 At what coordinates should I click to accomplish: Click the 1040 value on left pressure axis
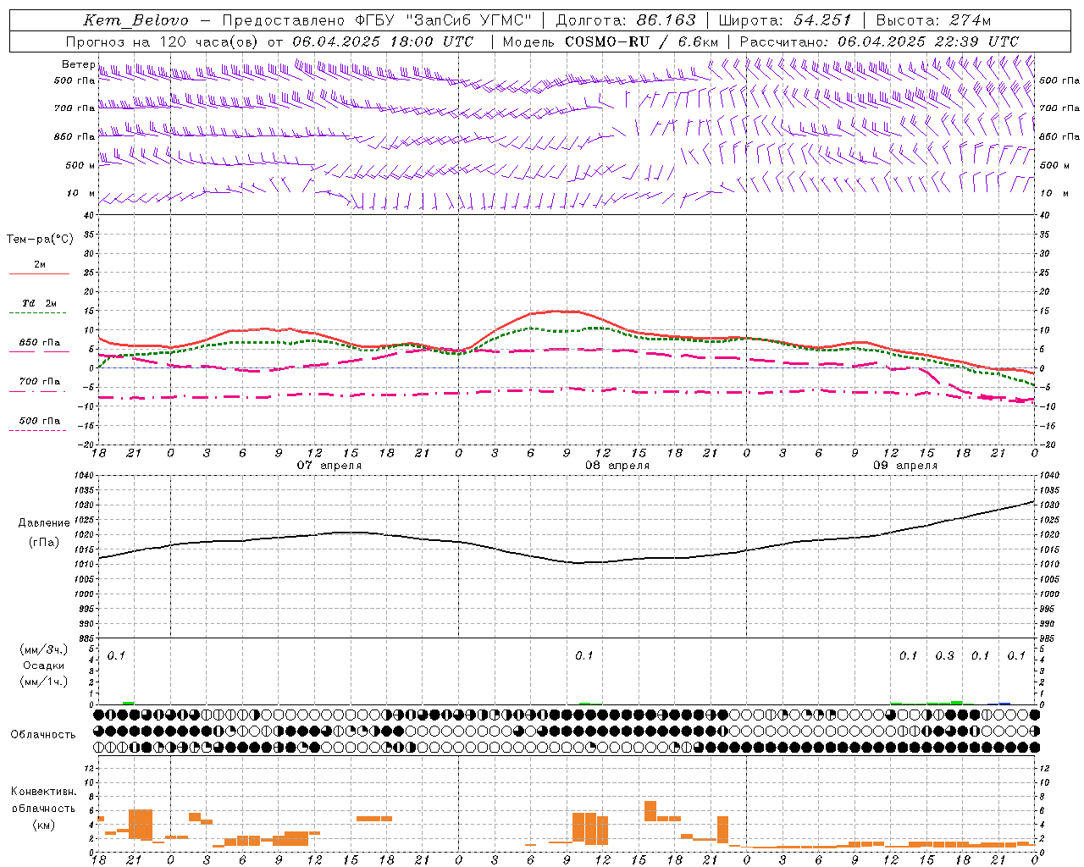(x=84, y=476)
